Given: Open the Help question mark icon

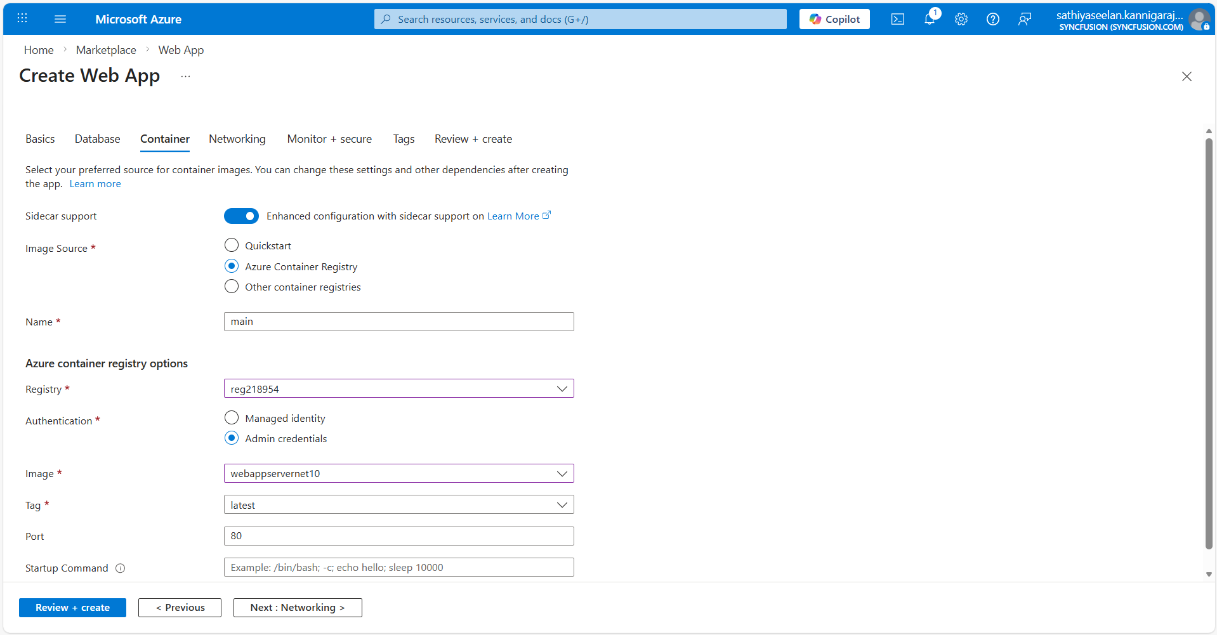Looking at the screenshot, I should pos(993,19).
